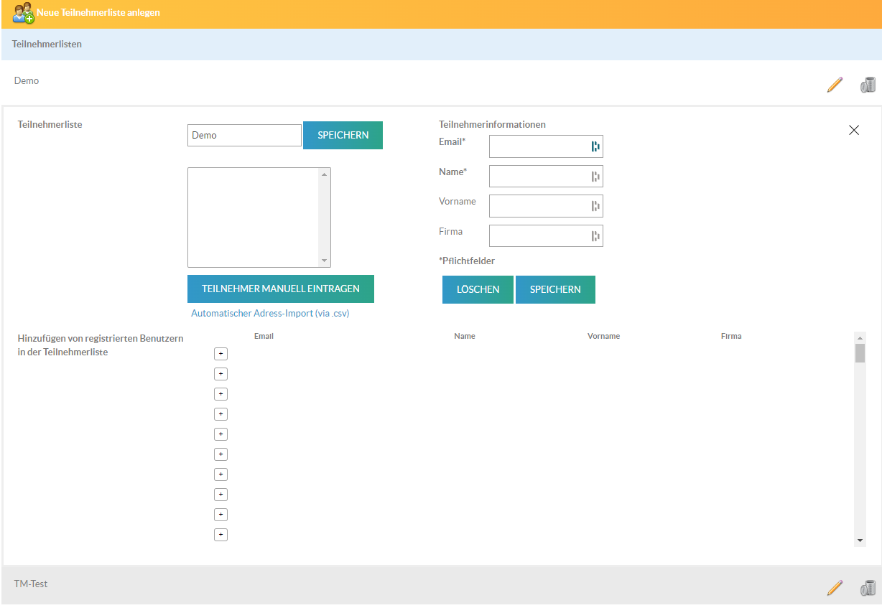Add the last visible registered user with plus
This screenshot has width=882, height=608.
221,535
